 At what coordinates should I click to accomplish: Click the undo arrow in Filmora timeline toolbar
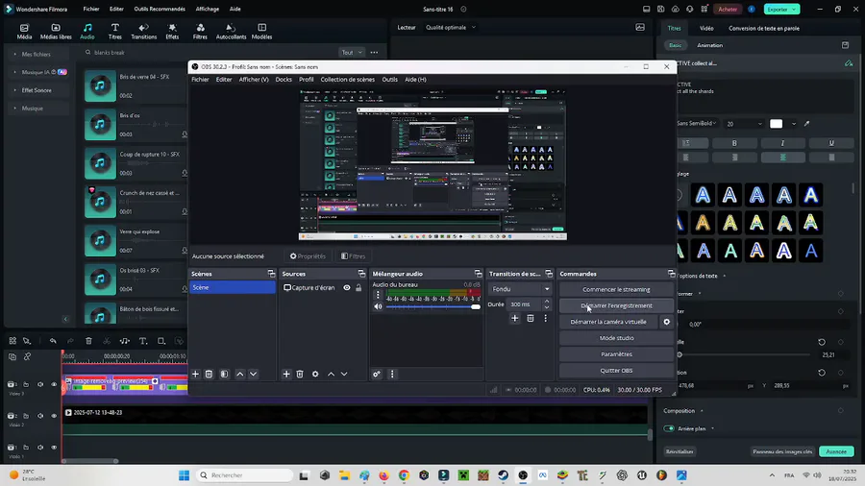[x=53, y=341]
